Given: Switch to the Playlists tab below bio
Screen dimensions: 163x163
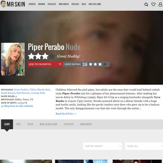Looking at the screenshot, I should [69, 124].
